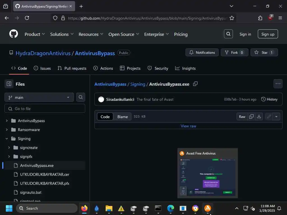Open Firefox extensions puzzle icon
Image resolution: width=287 pixels, height=215 pixels.
click(x=260, y=18)
